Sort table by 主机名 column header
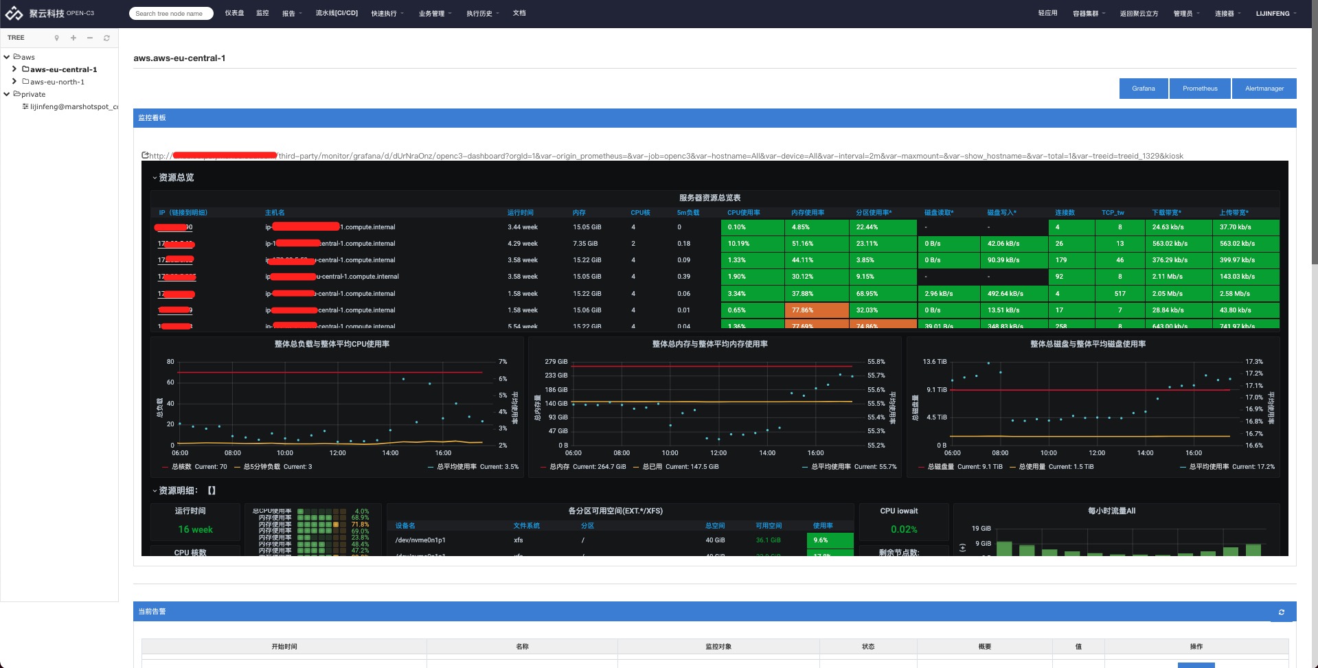Screen dimensions: 1318x668 [275, 213]
